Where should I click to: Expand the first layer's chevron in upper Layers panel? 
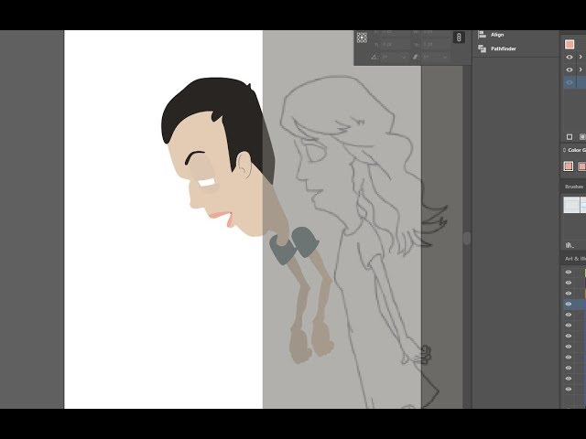581,57
